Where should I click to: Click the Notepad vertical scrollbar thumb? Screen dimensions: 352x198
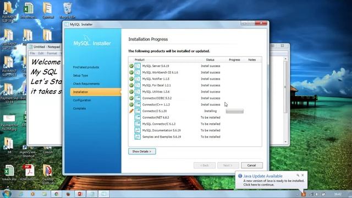pos(285,87)
